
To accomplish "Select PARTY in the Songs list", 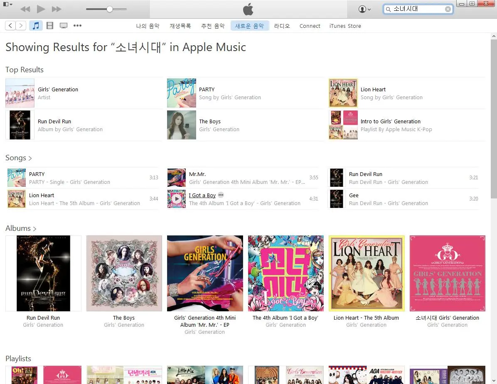I will 83,178.
